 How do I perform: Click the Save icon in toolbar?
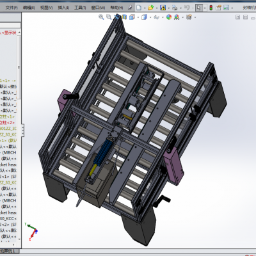tap(163, 8)
